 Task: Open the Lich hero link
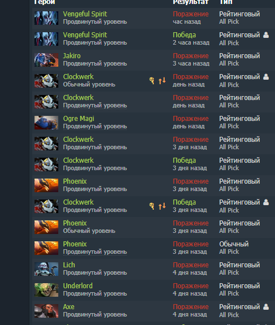click(69, 265)
